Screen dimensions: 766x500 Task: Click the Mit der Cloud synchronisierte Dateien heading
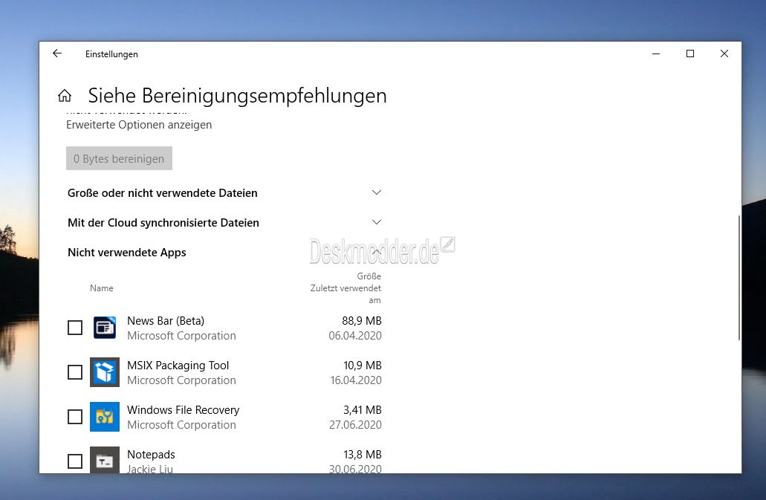click(163, 223)
